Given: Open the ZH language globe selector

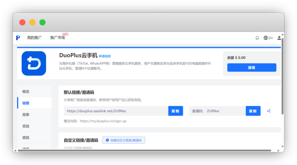Looking at the screenshot, I should 268,38.
